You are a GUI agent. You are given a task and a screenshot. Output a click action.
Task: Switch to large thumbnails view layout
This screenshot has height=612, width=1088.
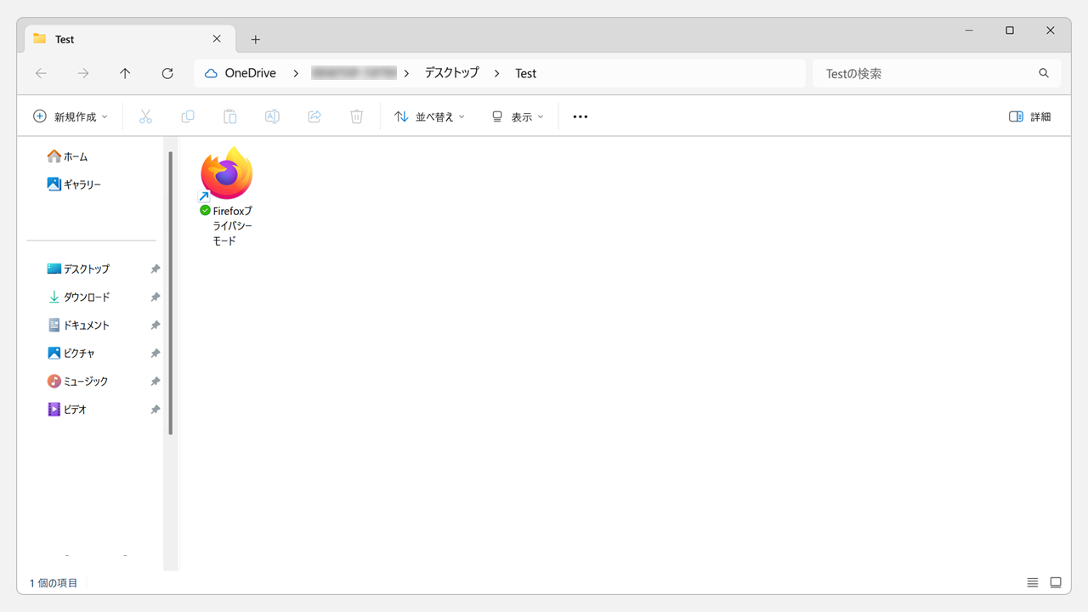coord(1056,582)
